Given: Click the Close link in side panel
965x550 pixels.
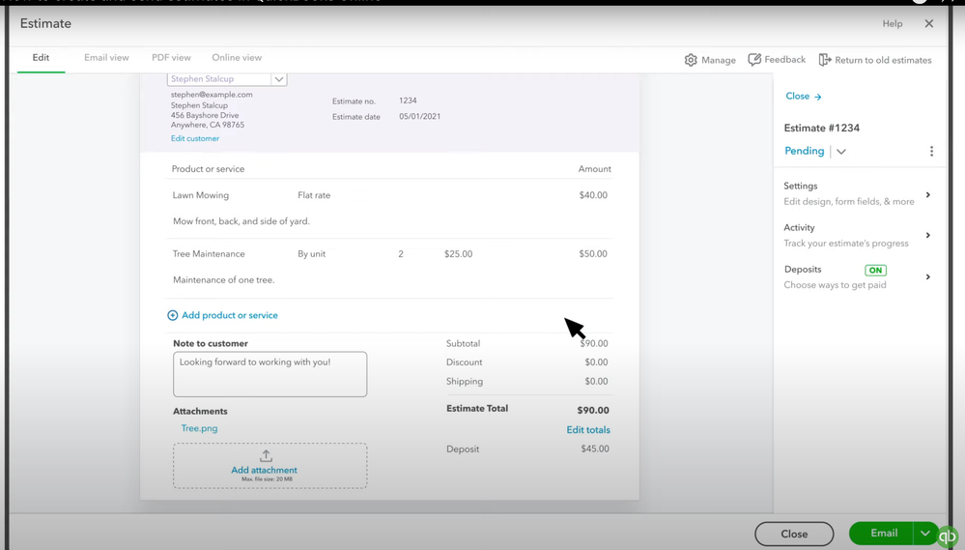Looking at the screenshot, I should (798, 96).
